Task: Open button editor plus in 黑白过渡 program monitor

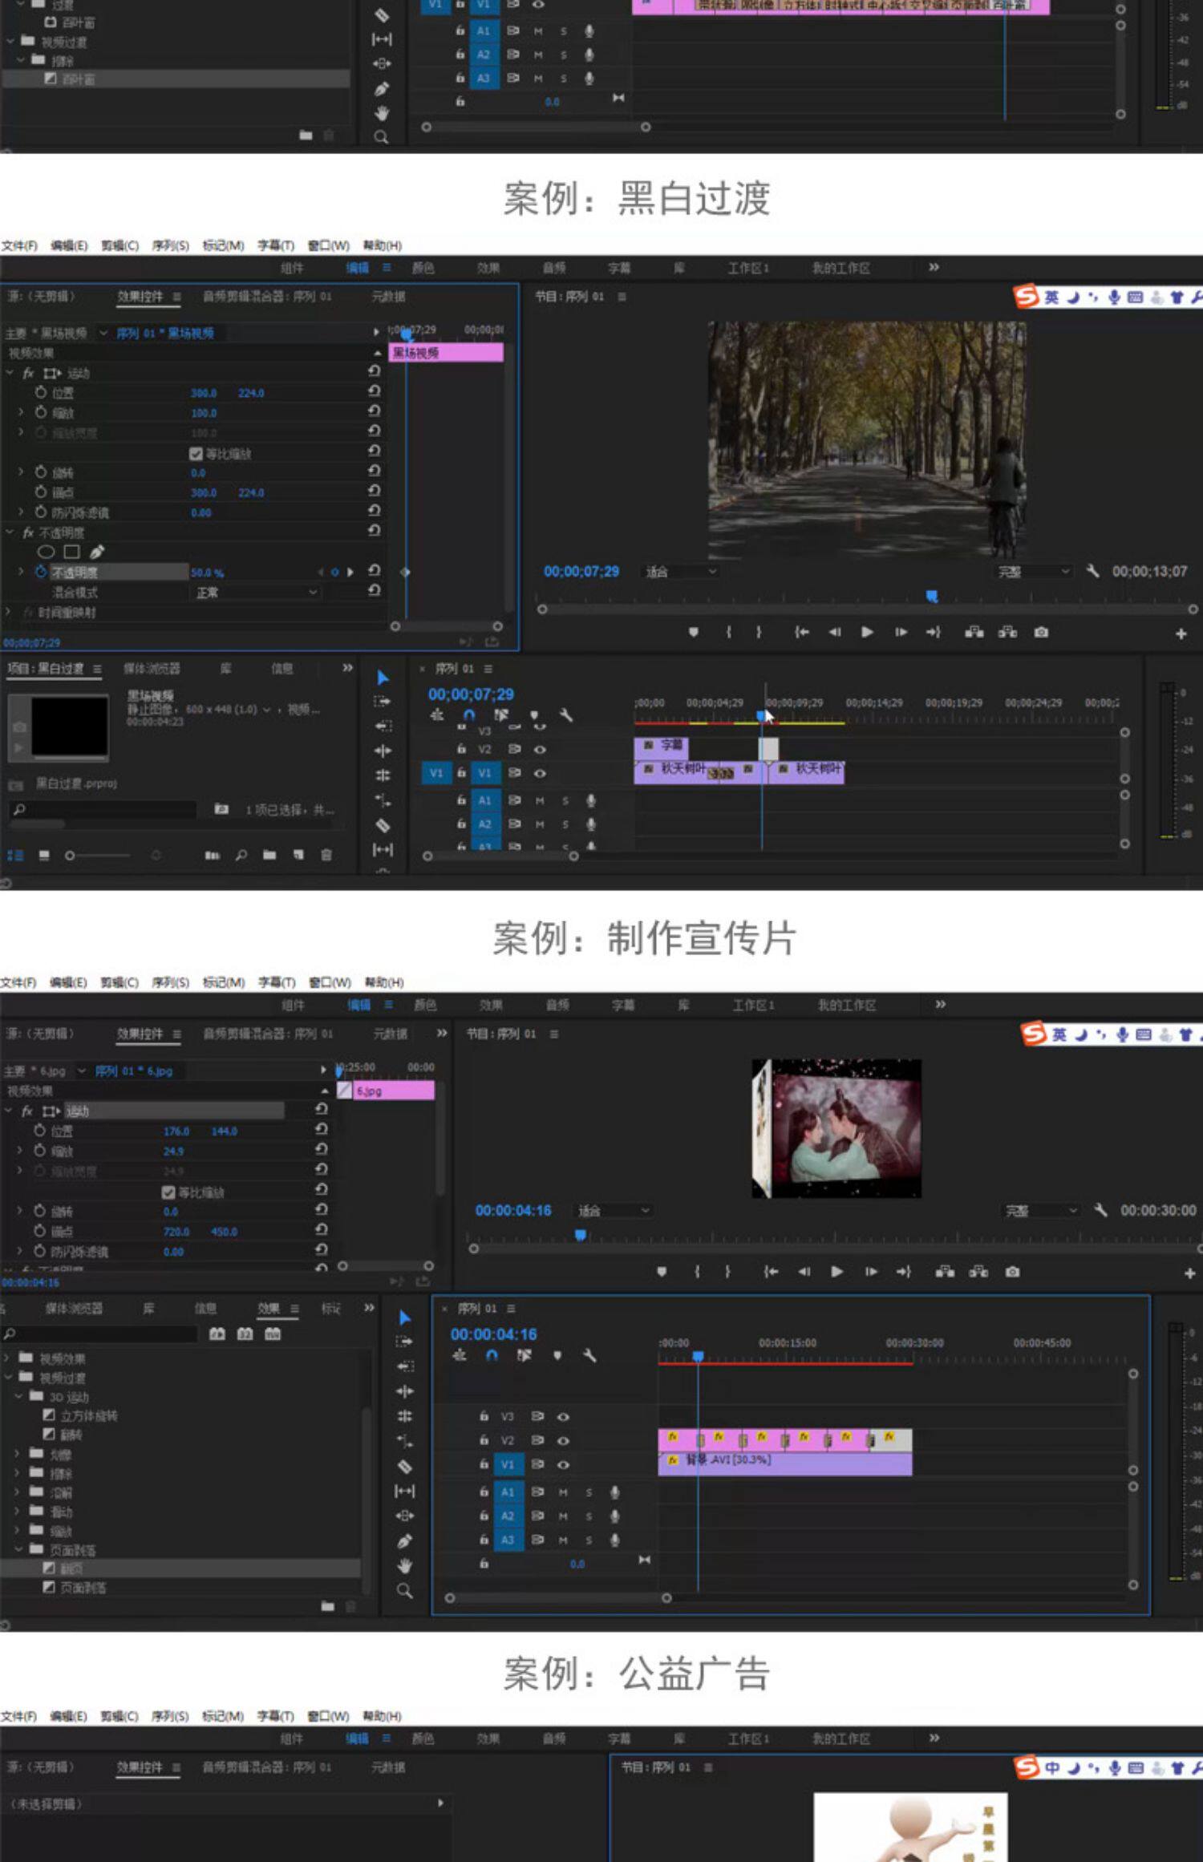Action: click(1181, 633)
